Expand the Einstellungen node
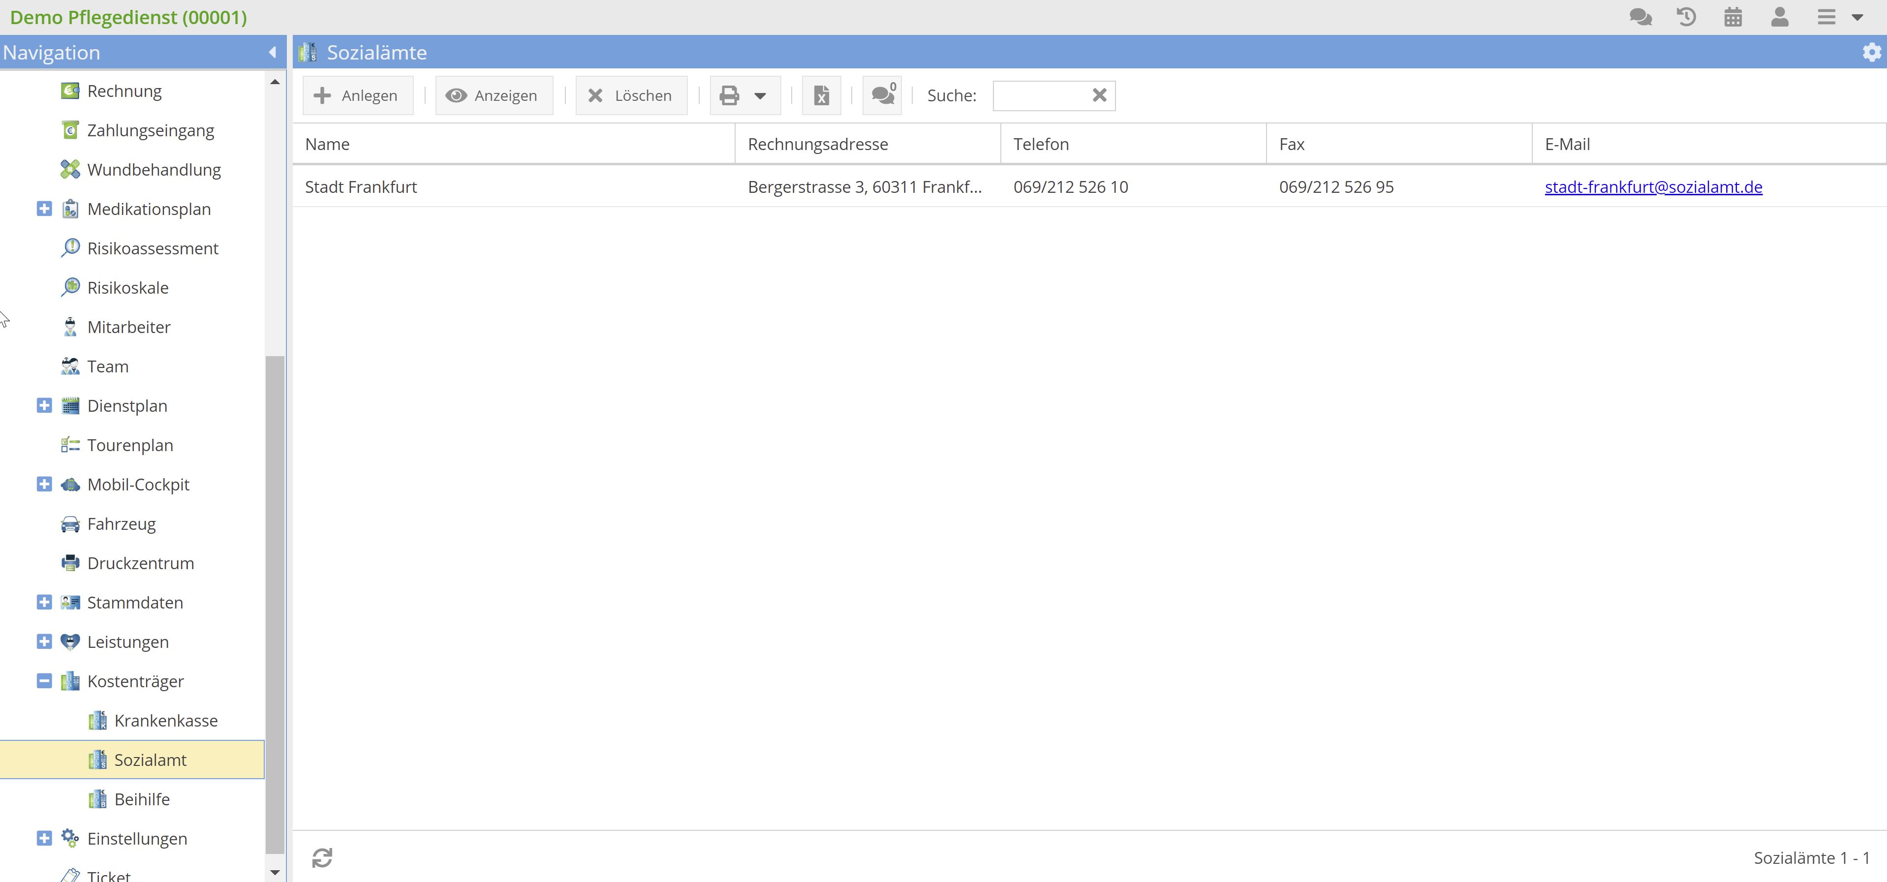Viewport: 1887px width, 882px height. point(44,839)
